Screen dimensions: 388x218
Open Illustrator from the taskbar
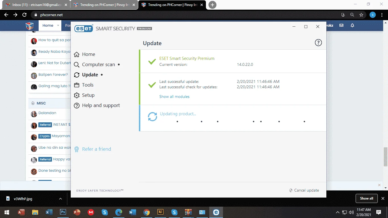tap(160, 212)
